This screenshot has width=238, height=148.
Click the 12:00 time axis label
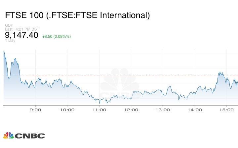click(x=131, y=110)
